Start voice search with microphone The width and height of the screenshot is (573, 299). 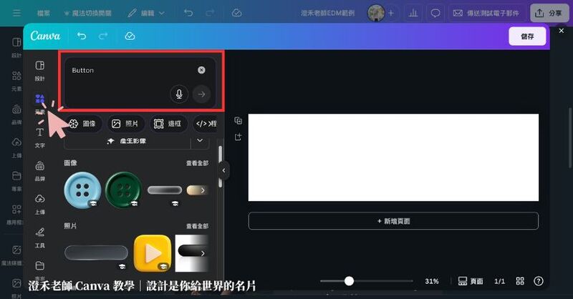coord(179,94)
